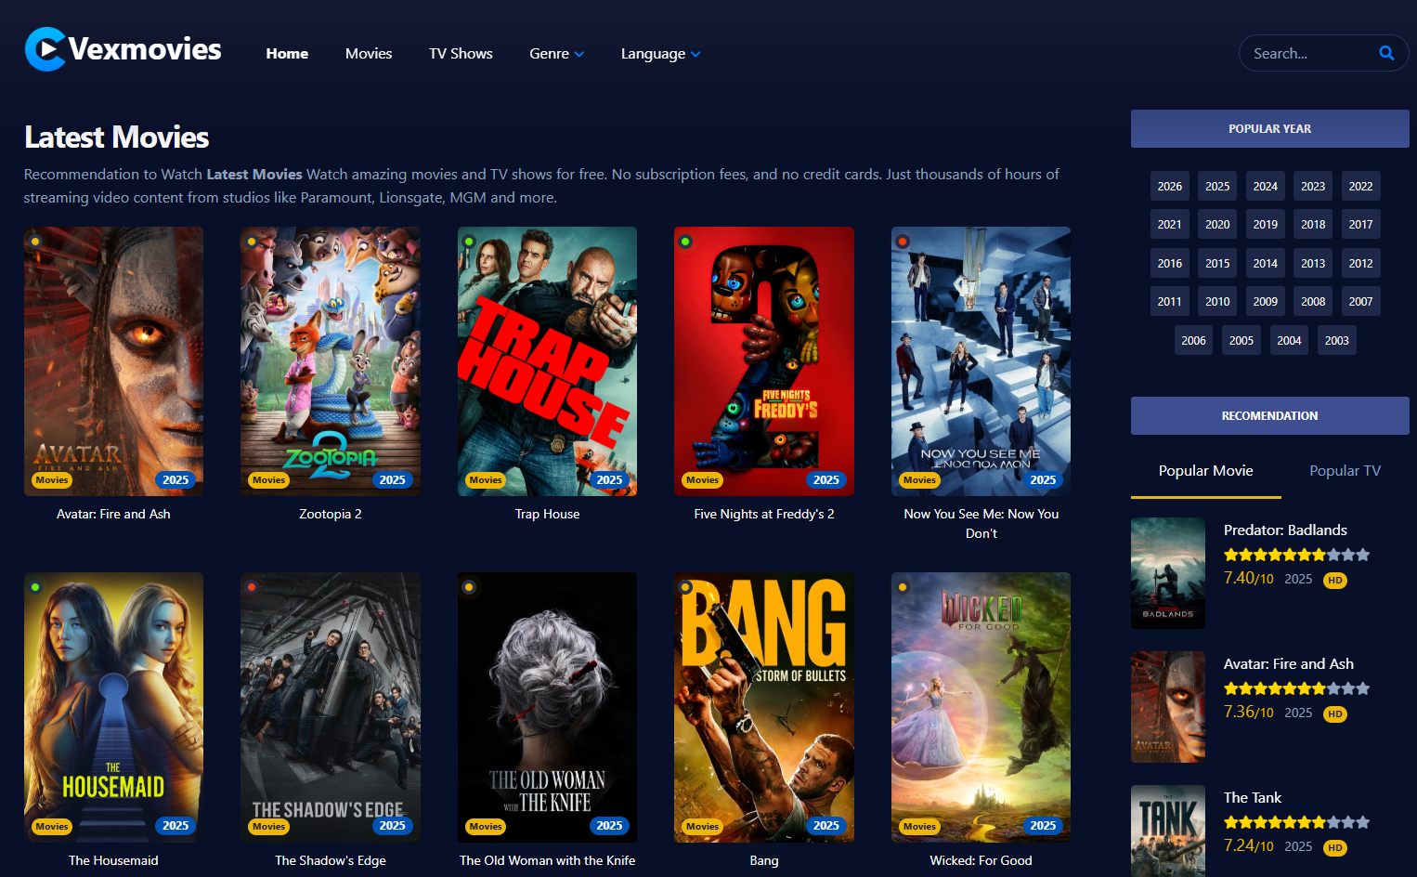Click the green dot on the Trap House poster
The image size is (1417, 877).
click(x=469, y=241)
